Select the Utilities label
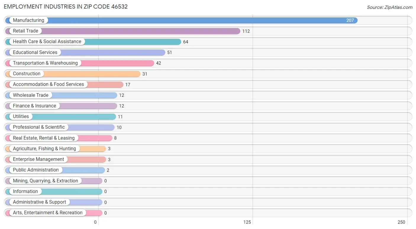 21,116
